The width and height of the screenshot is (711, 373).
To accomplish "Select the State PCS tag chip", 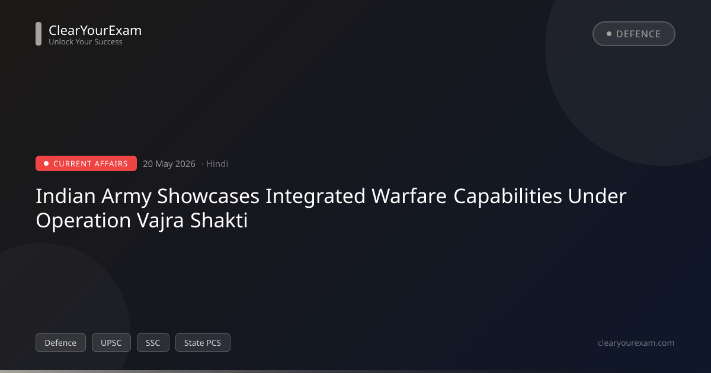I will point(203,343).
